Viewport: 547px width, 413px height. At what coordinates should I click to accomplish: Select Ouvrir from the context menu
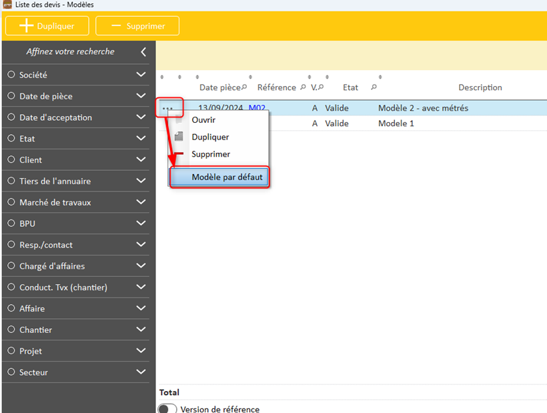point(203,120)
